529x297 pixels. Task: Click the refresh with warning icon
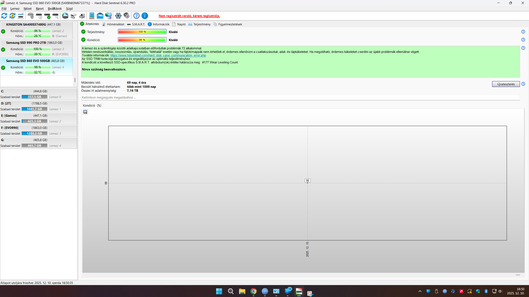12,16
